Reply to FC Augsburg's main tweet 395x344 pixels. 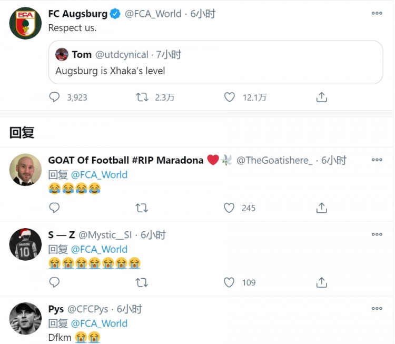(55, 97)
